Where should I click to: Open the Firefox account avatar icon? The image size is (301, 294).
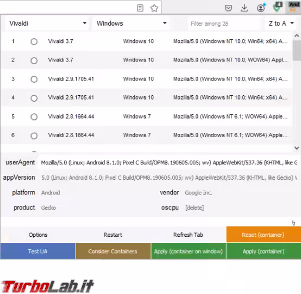tap(261, 8)
